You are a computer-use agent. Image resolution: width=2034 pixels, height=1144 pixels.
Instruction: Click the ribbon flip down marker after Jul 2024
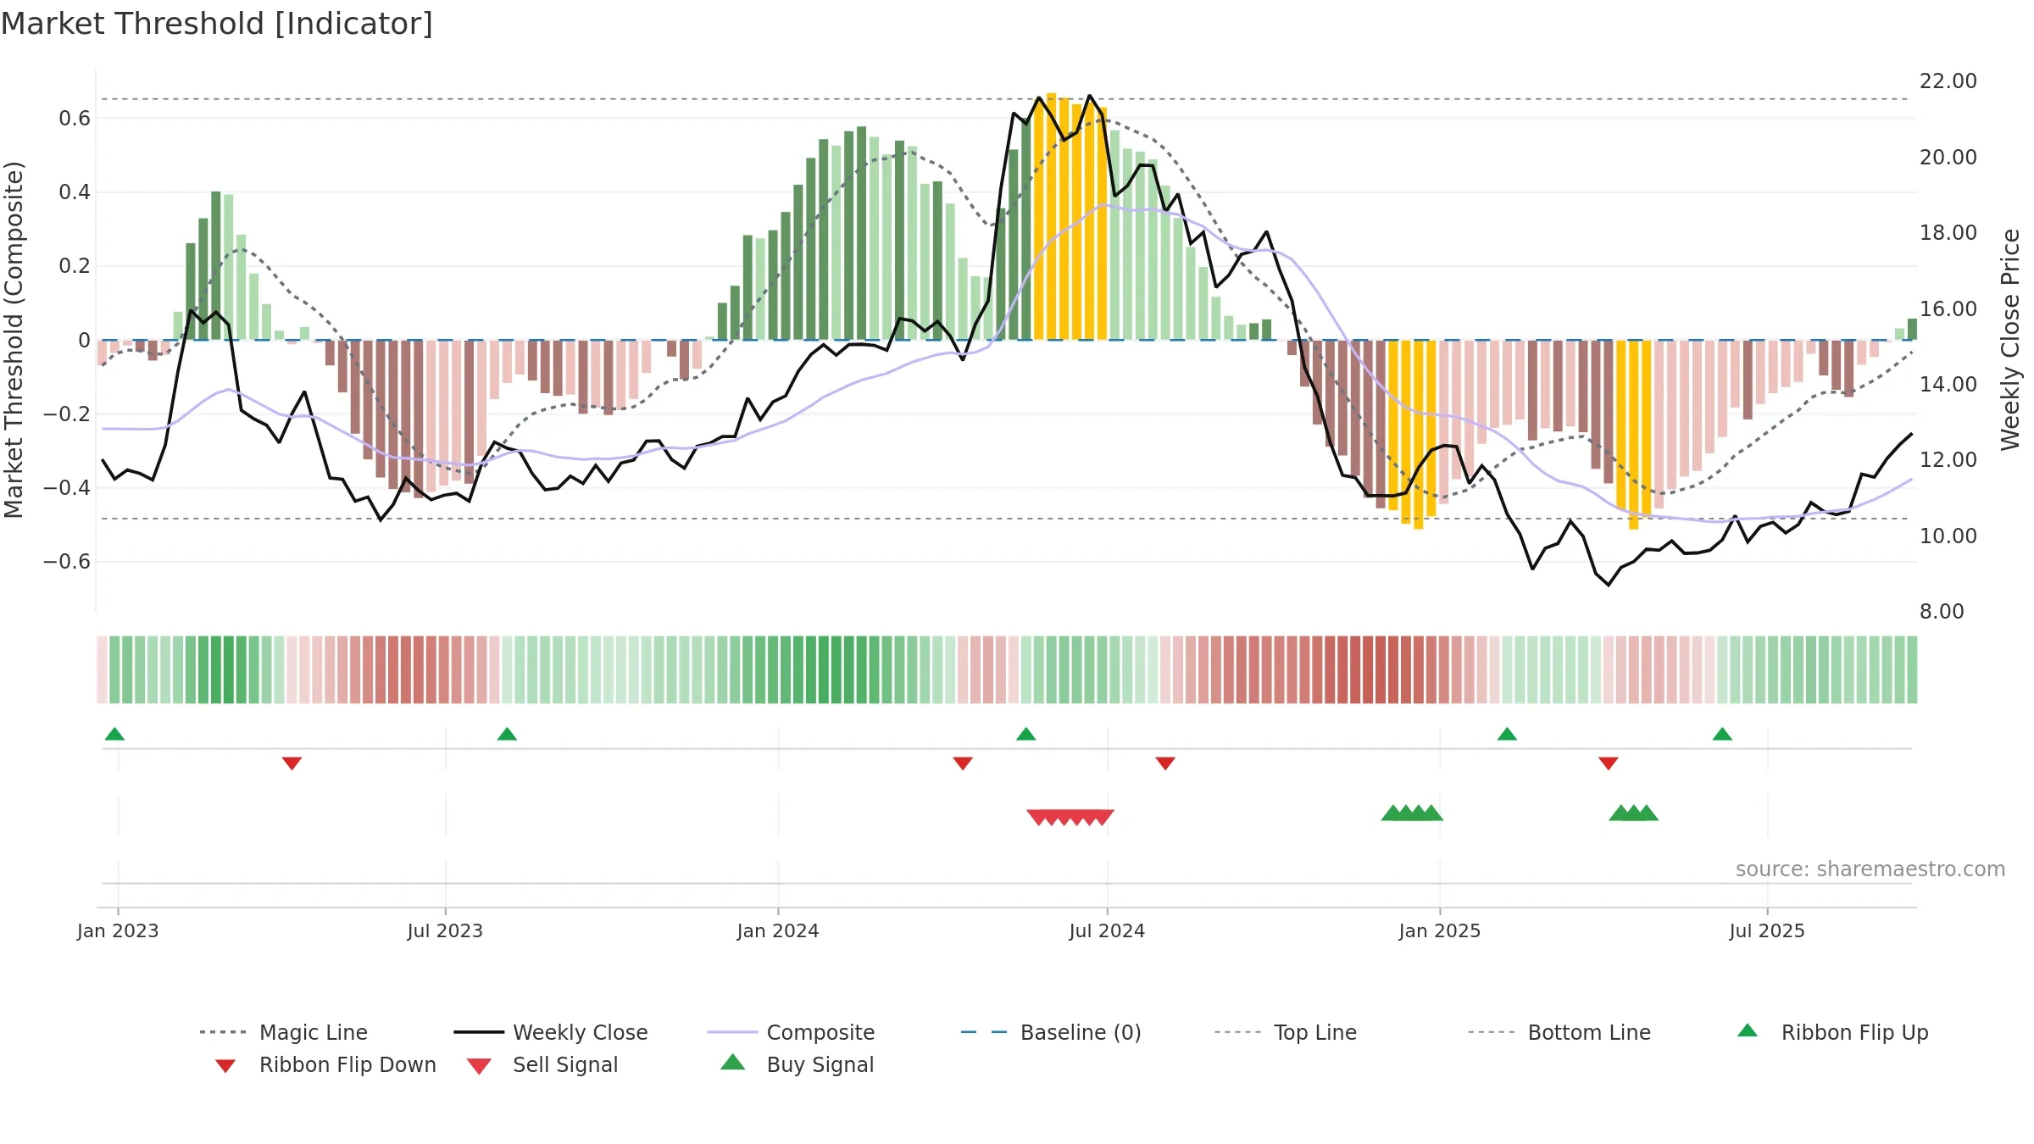pos(1165,764)
